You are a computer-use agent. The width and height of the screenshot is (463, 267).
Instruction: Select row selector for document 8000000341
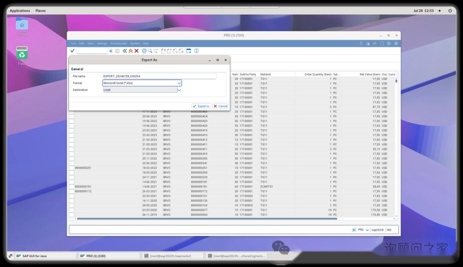point(72,163)
